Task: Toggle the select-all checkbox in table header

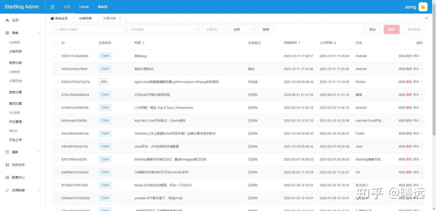Action: (56, 43)
